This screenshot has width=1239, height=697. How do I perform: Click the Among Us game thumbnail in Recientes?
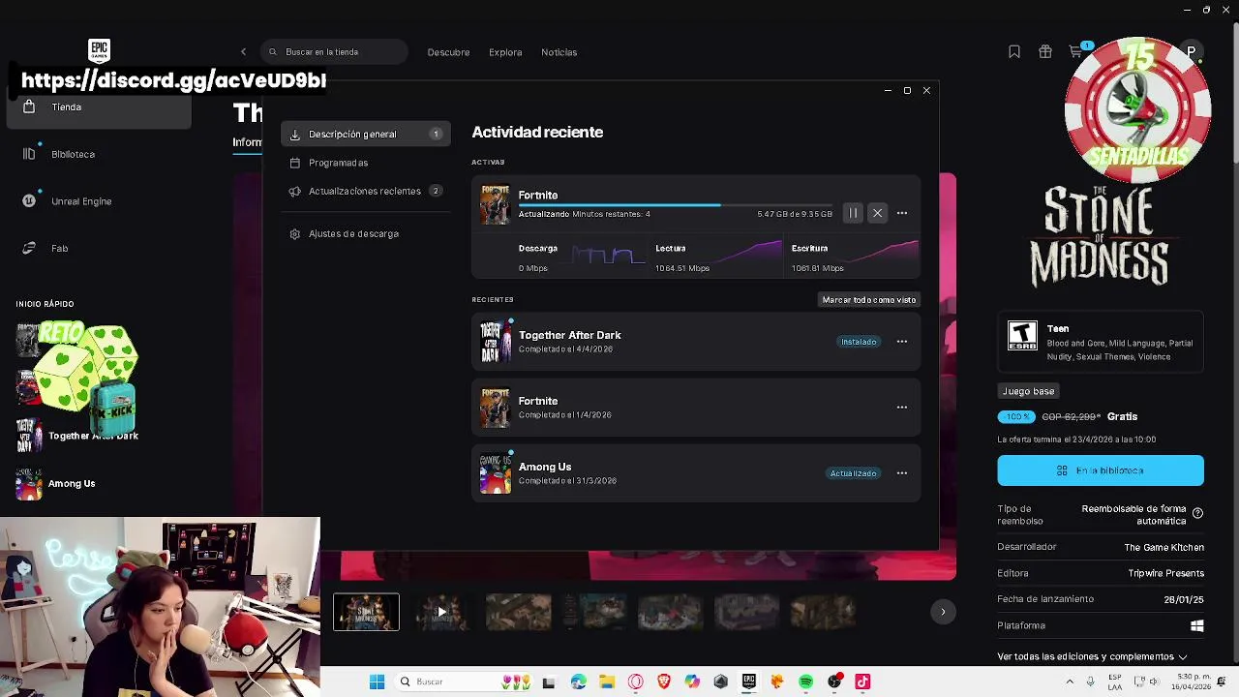[x=495, y=473]
